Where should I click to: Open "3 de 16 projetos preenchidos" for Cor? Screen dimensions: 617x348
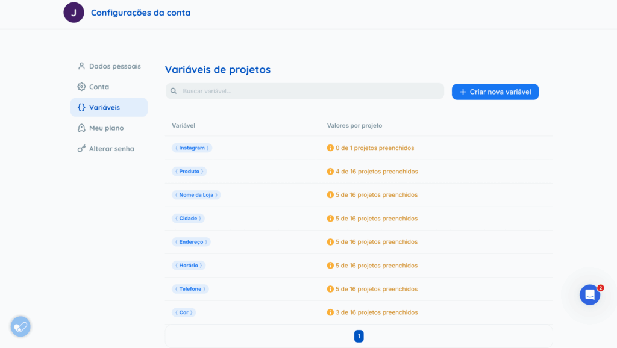(376, 312)
